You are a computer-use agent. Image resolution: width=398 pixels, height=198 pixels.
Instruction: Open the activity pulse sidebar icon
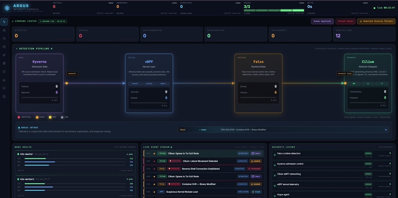[4, 22]
